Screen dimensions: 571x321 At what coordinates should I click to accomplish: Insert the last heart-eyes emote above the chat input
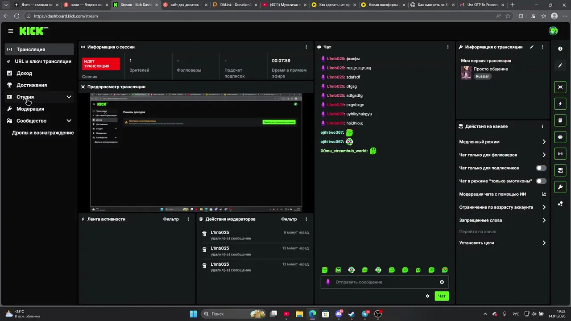445,270
